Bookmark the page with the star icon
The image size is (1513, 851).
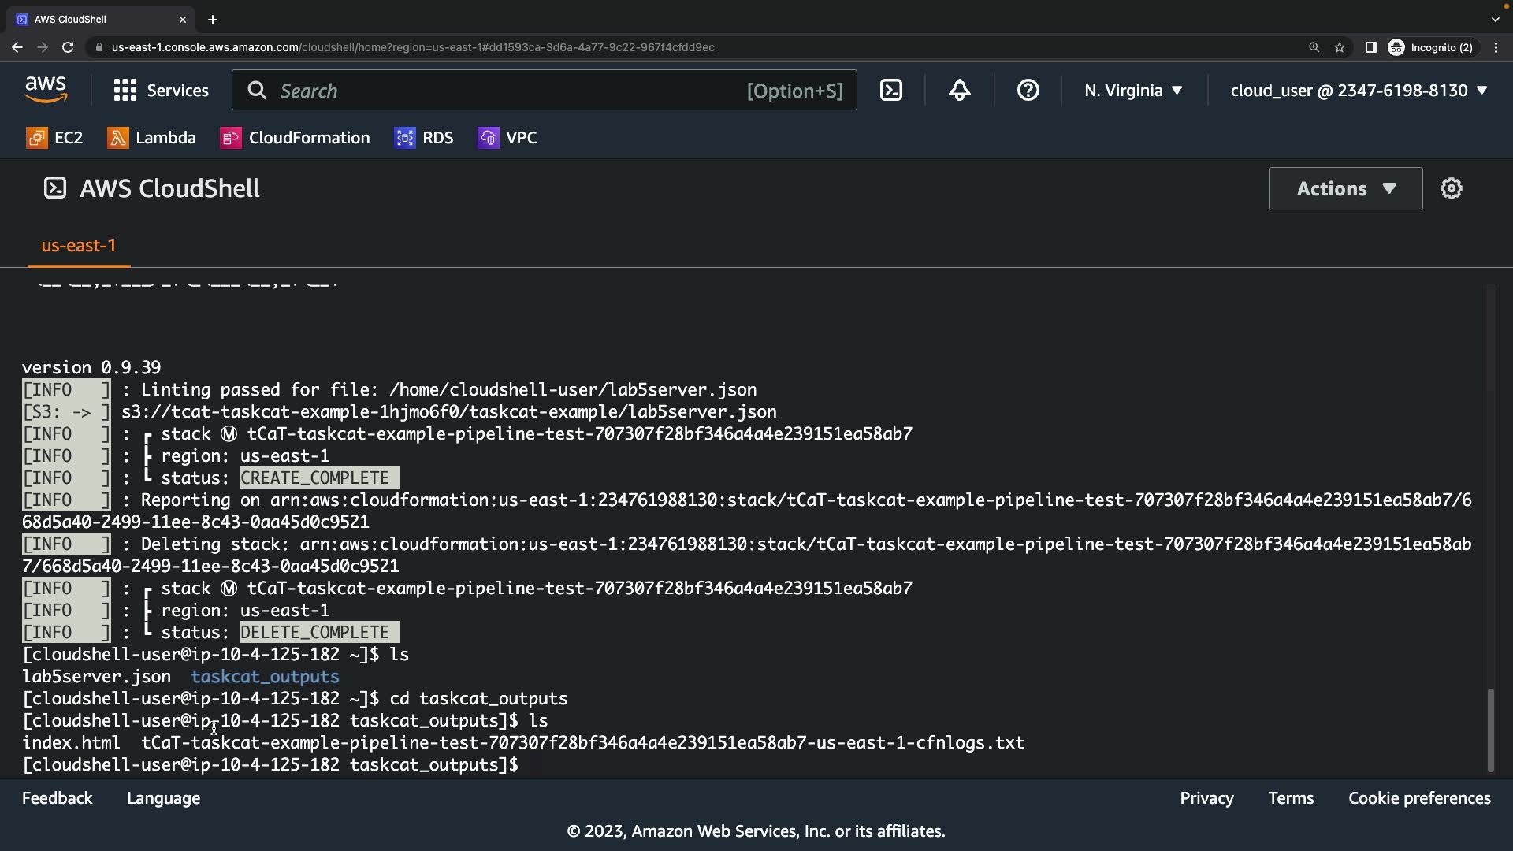coord(1340,47)
